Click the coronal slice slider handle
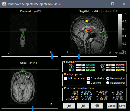The width and height of the screenshot is (130, 111). (52, 57)
